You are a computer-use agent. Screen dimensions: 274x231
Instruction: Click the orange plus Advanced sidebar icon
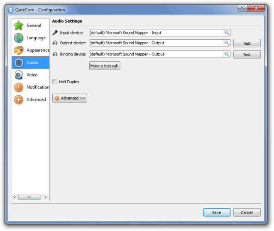tap(19, 99)
